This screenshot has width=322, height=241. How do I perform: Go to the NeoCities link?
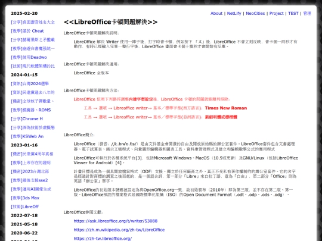click(255, 13)
